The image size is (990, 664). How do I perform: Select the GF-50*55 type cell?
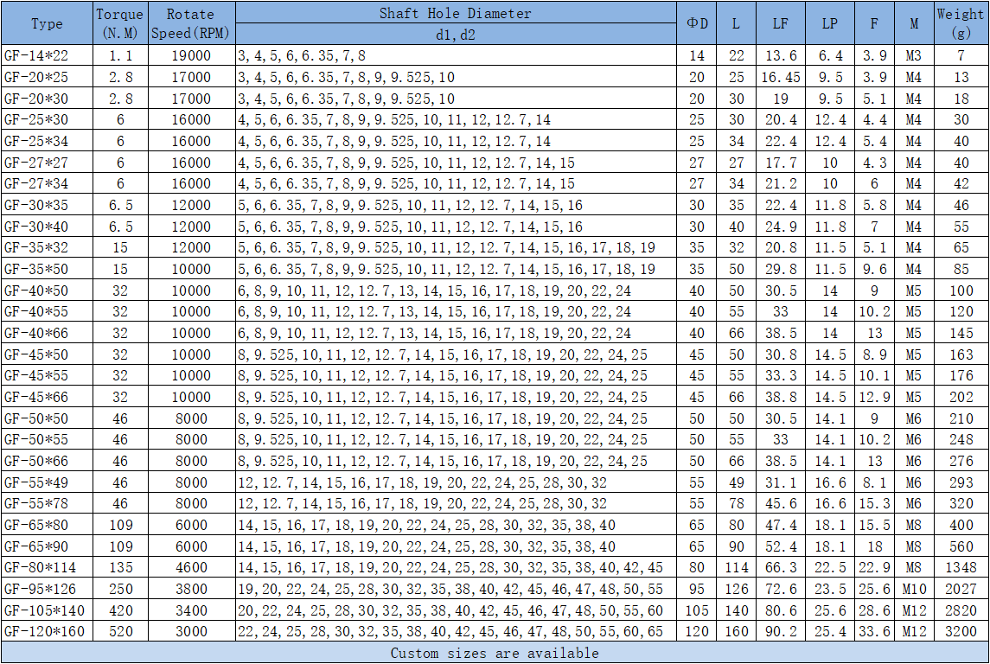(48, 439)
